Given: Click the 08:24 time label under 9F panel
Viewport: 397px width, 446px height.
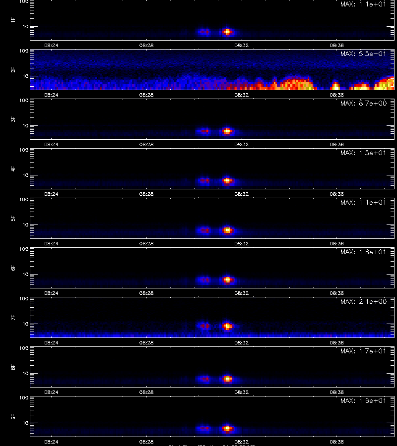Looking at the screenshot, I should (51, 442).
